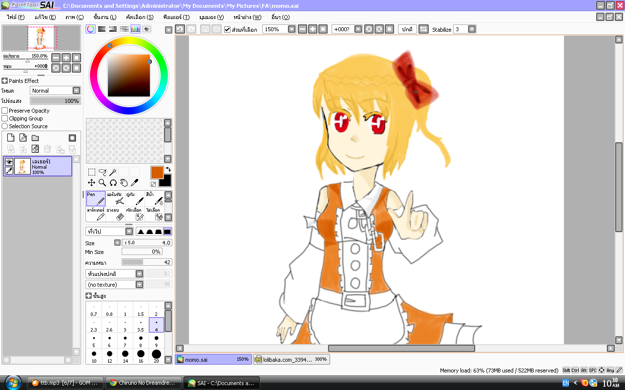Select the magic wand tool
The image size is (625, 390).
tap(113, 172)
